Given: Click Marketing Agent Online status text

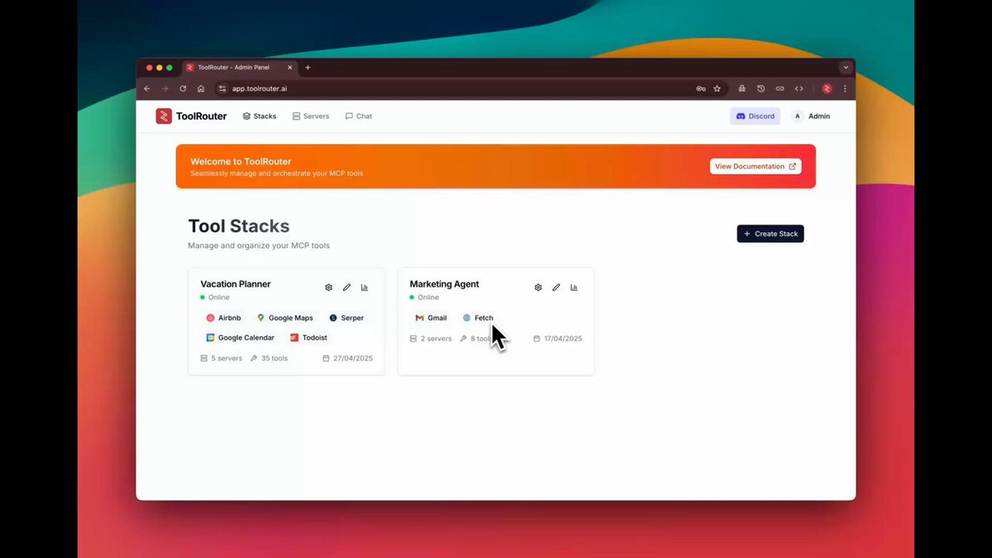Looking at the screenshot, I should (x=428, y=298).
